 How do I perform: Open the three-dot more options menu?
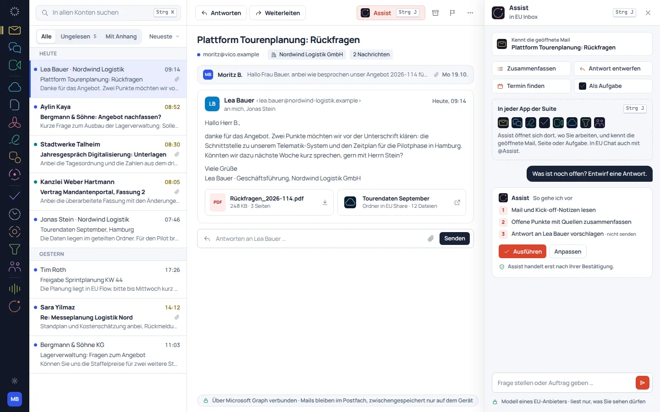pyautogui.click(x=470, y=13)
